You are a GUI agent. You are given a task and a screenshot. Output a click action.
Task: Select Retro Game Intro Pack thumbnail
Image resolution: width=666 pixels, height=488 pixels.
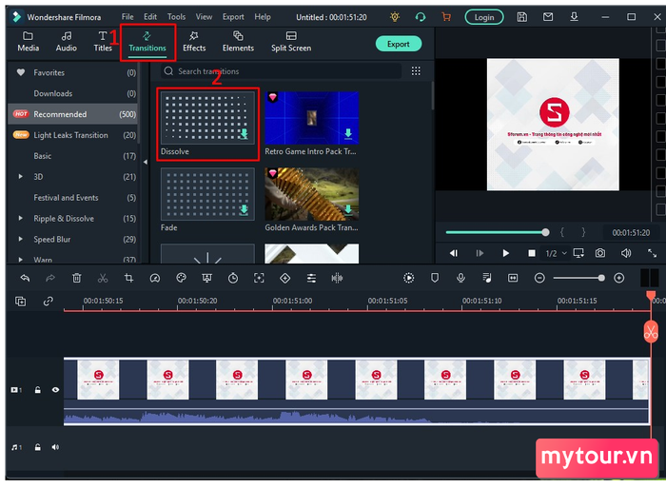point(311,118)
